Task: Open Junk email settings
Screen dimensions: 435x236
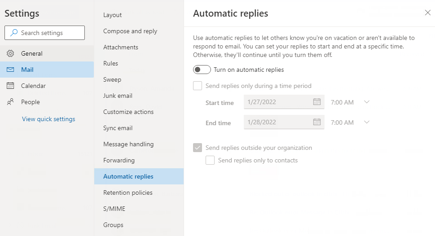Action: tap(118, 96)
